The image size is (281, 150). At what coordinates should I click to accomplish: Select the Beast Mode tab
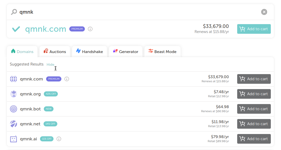162,52
